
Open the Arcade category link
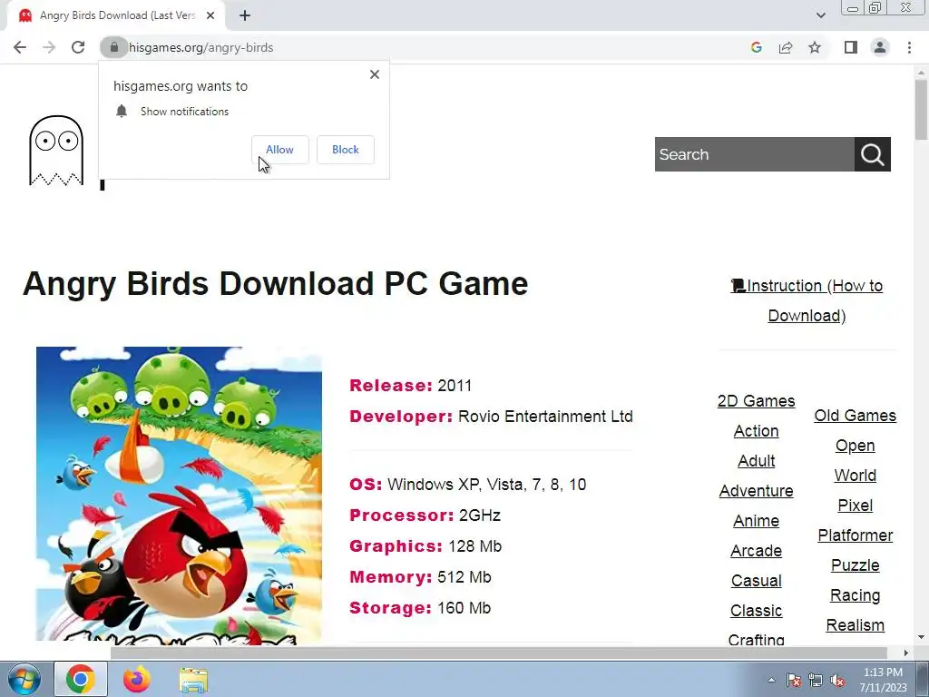tap(756, 551)
